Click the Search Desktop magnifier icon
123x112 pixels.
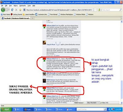[x=105, y=109]
